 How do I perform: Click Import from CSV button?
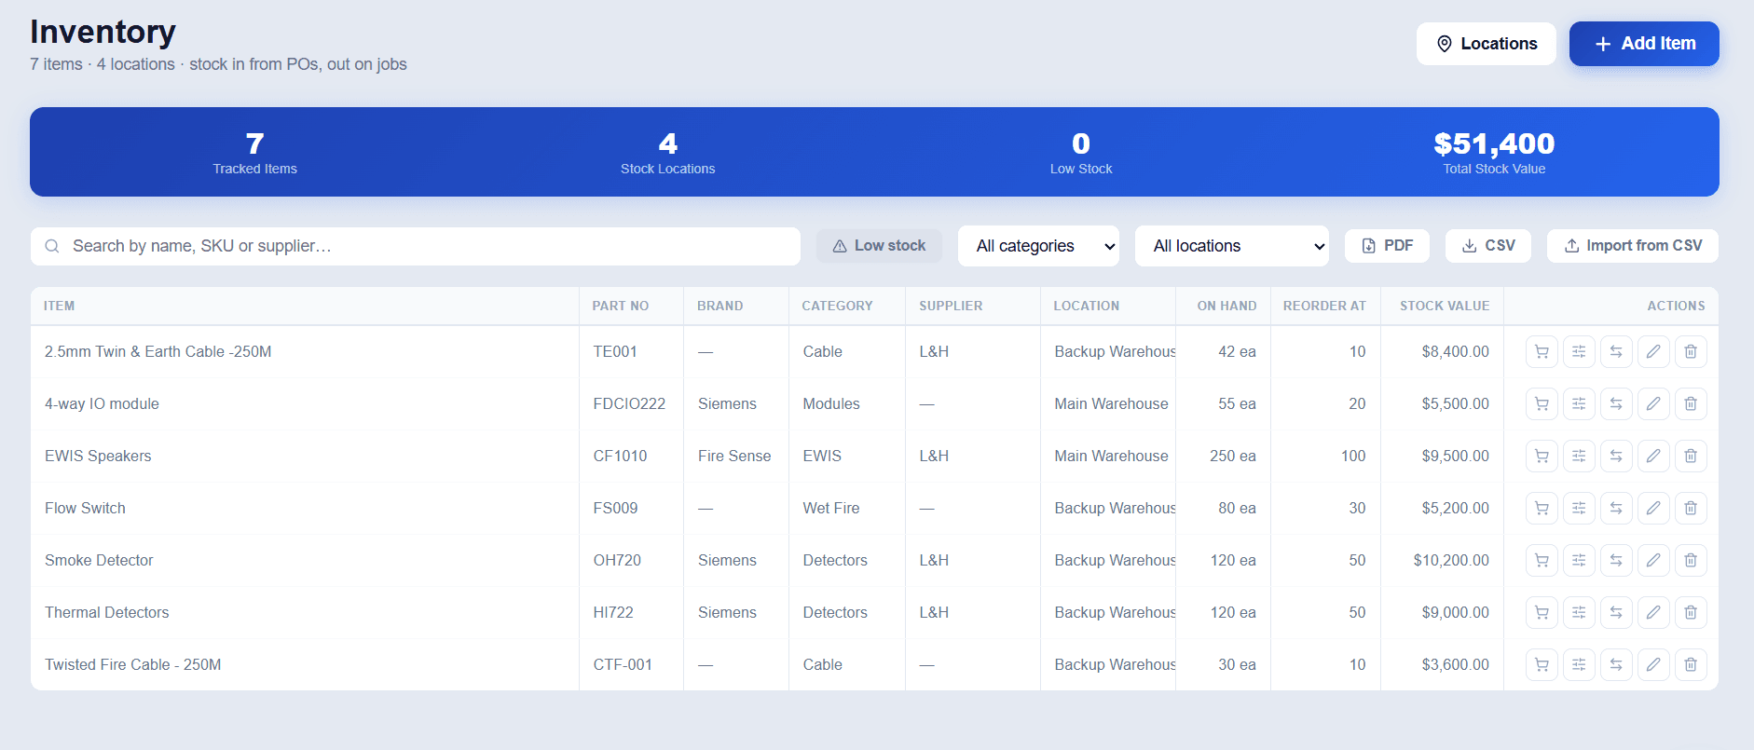coord(1633,246)
